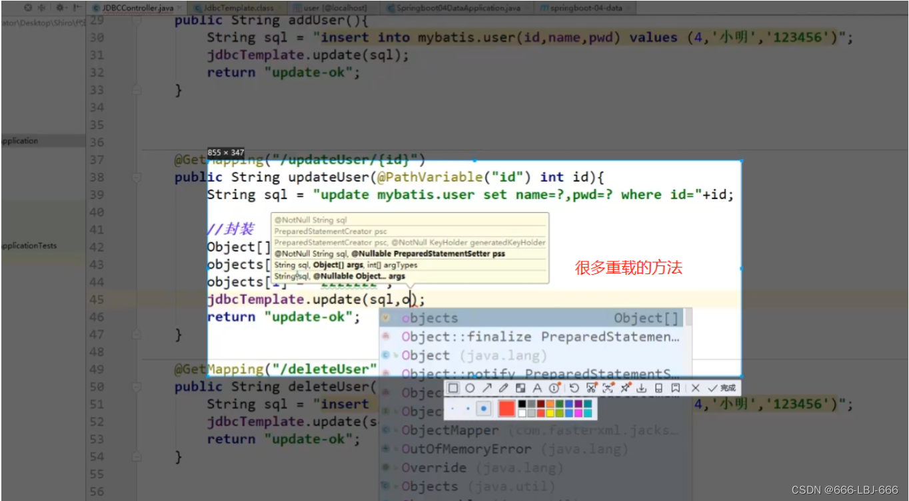Place the cursor in the line 45 jdbcTemplate.update(sql,o) code

316,299
